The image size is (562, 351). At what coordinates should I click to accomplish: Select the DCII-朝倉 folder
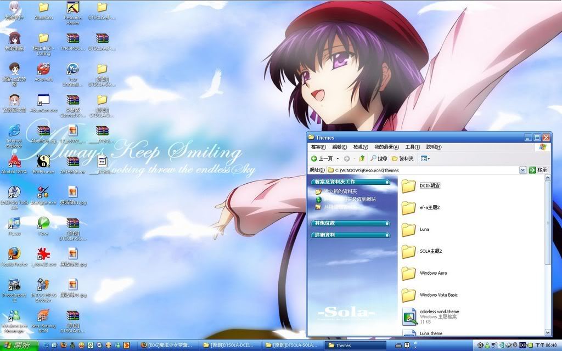(x=421, y=186)
